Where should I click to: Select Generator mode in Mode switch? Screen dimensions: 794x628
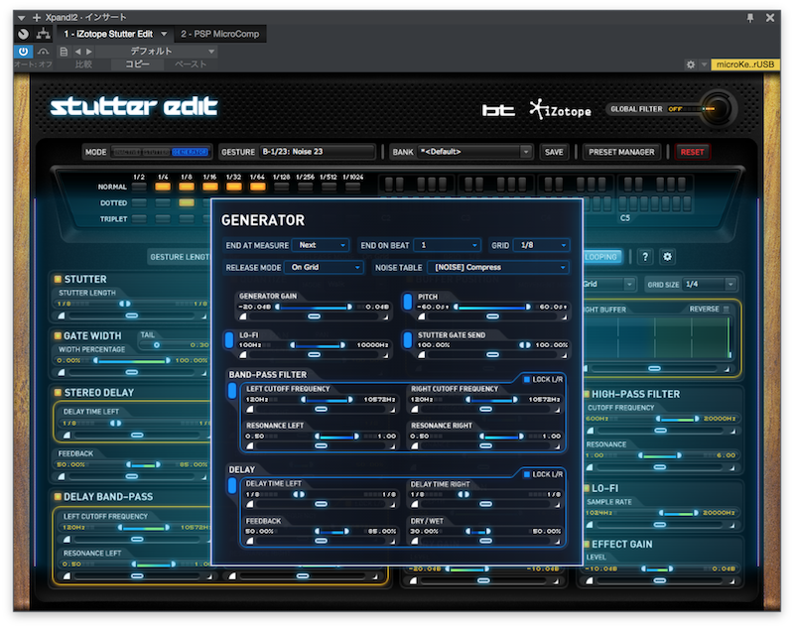tap(190, 152)
